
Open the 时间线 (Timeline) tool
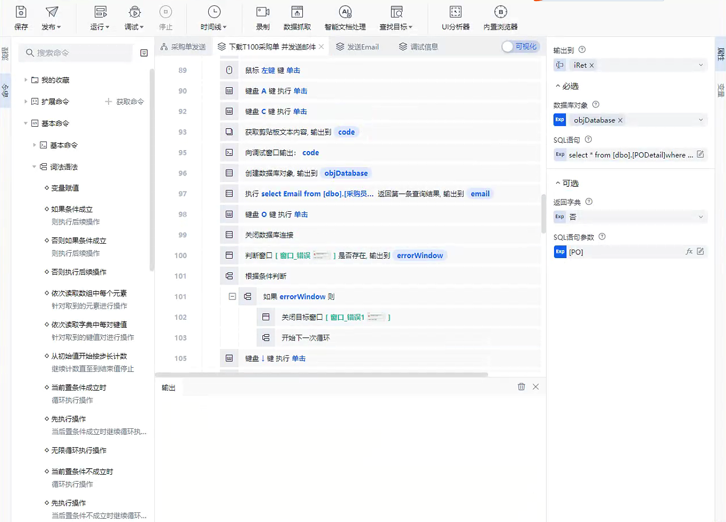214,18
